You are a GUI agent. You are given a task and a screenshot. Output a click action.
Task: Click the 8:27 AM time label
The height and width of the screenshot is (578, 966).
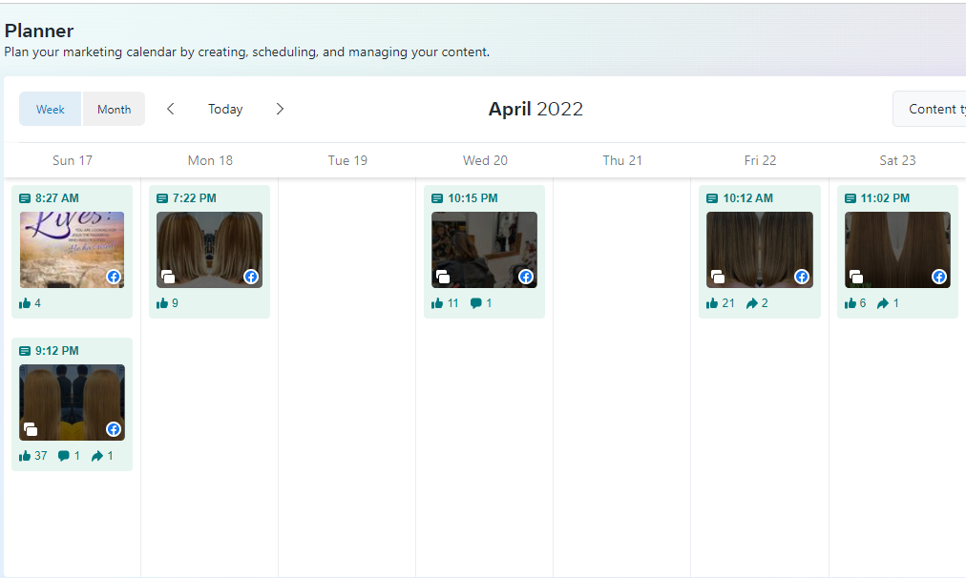tap(56, 198)
